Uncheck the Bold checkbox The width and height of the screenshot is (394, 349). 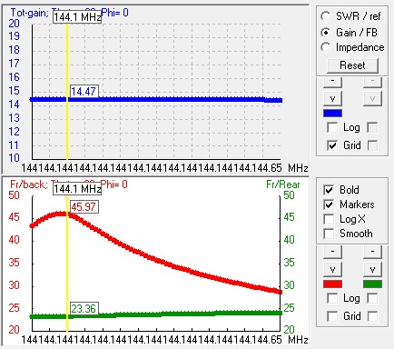(x=329, y=190)
